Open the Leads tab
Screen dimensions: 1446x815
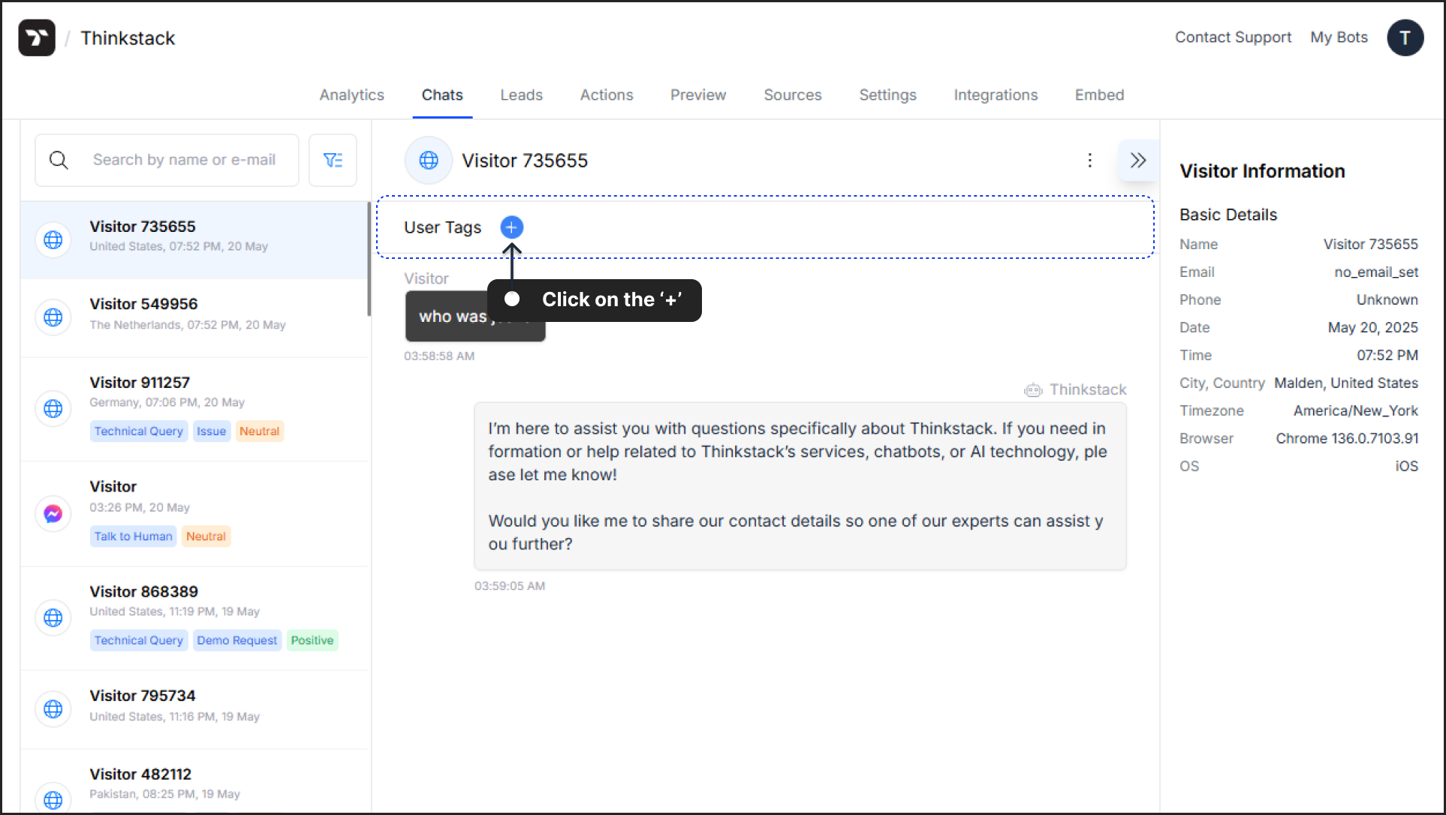pos(521,95)
